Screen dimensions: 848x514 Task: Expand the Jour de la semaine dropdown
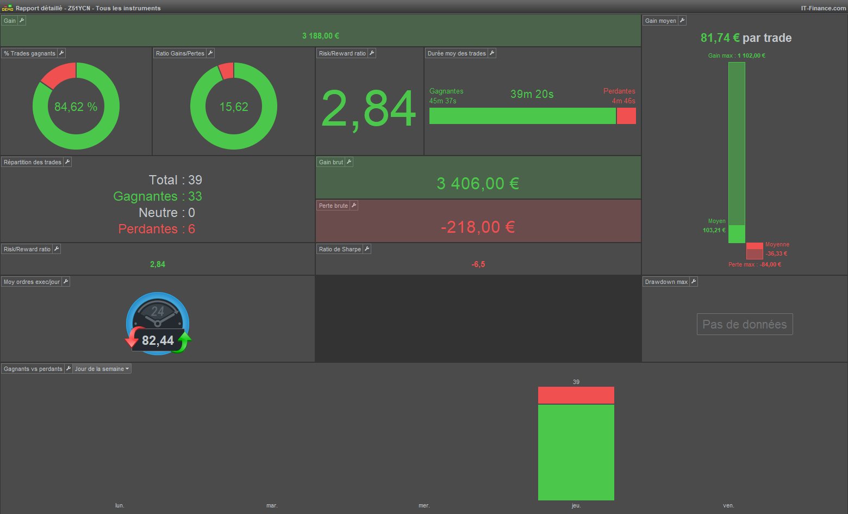102,369
